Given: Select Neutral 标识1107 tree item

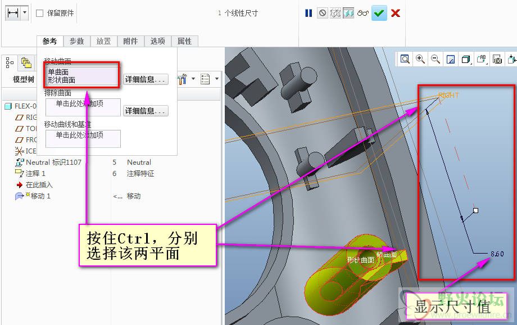Looking at the screenshot, I should [x=48, y=162].
